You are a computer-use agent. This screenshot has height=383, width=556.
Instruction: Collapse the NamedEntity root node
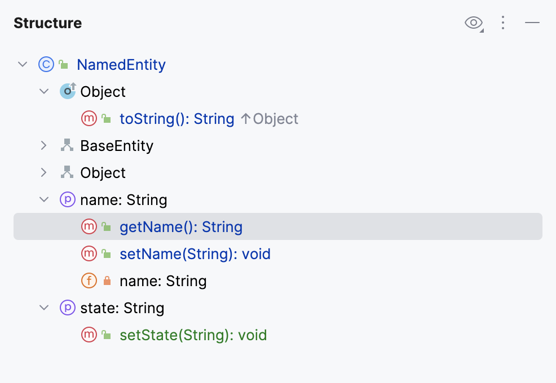pos(22,64)
